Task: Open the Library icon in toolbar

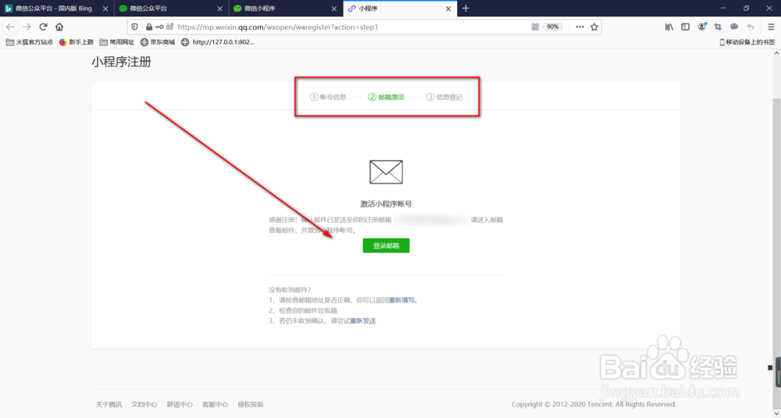Action: [x=669, y=27]
